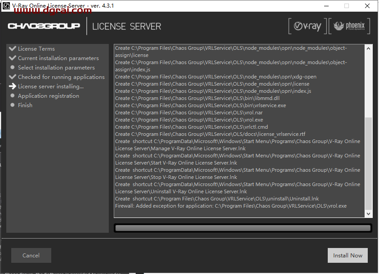Click the log scrollbar down arrow

point(368,214)
